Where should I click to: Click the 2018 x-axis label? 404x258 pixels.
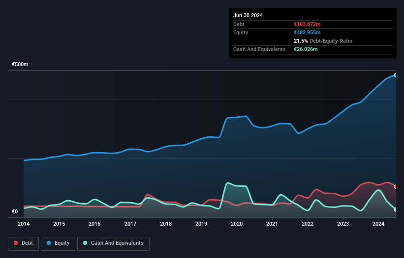pos(166,224)
